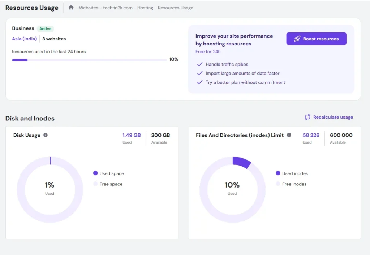Screen dimensions: 370x255
Task: Click the Business plan name
Action: (x=23, y=28)
